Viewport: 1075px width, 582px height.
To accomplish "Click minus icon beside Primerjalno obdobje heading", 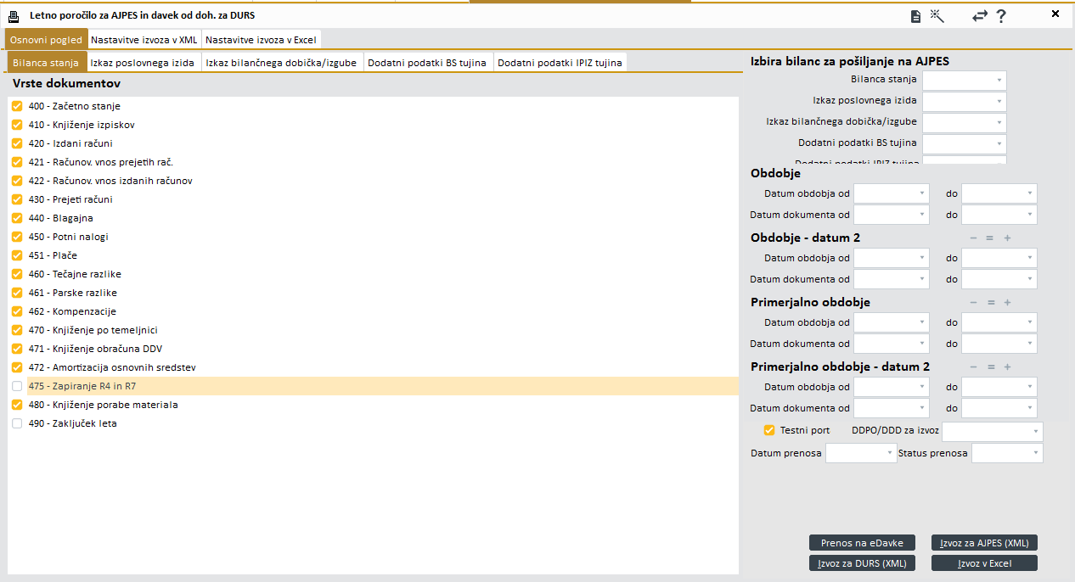I will pyautogui.click(x=973, y=303).
